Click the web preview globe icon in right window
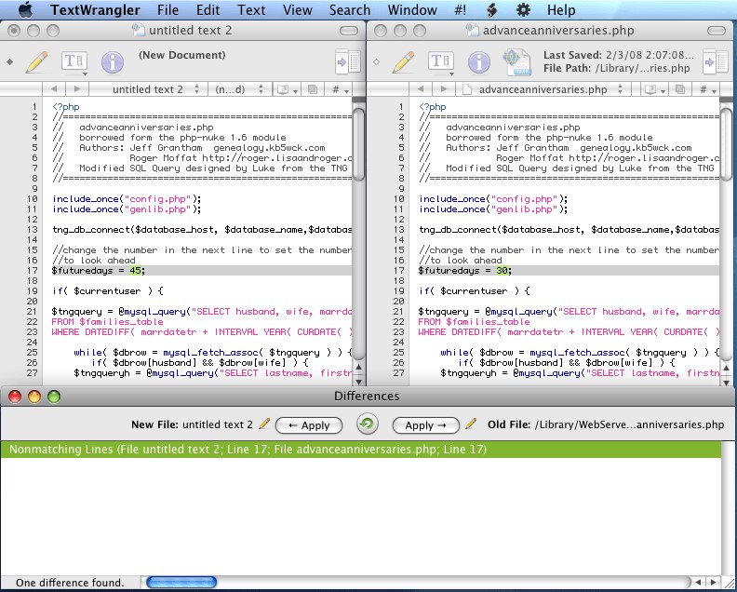 click(x=516, y=62)
